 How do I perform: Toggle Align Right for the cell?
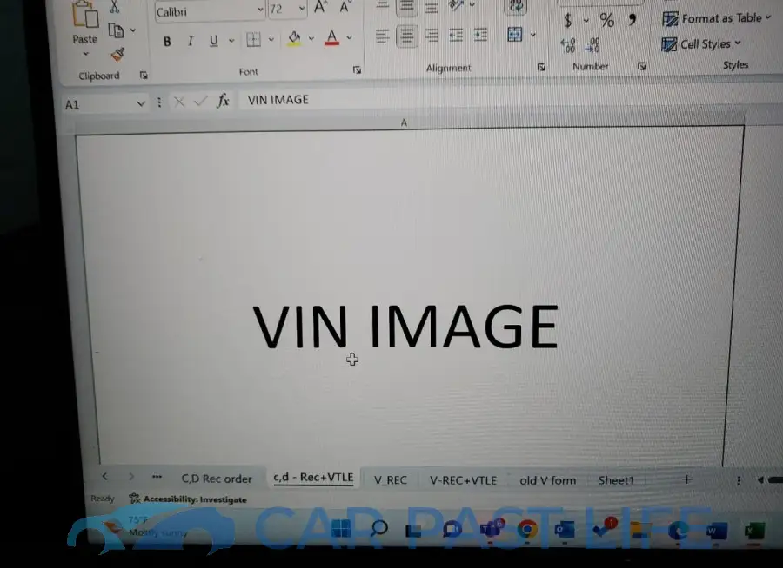(432, 36)
